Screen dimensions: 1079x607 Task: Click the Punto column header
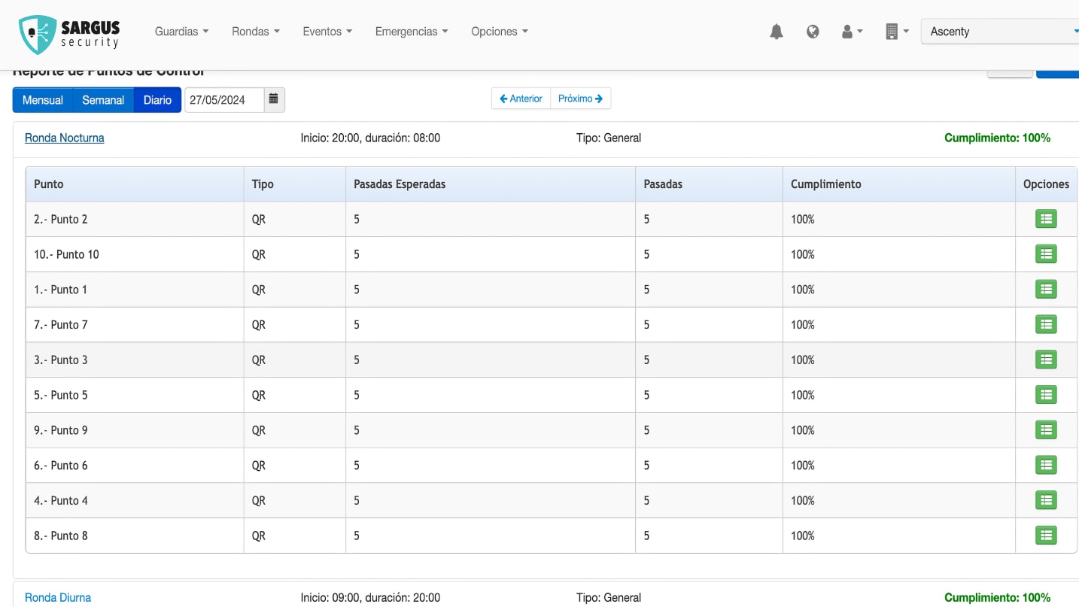pos(135,184)
